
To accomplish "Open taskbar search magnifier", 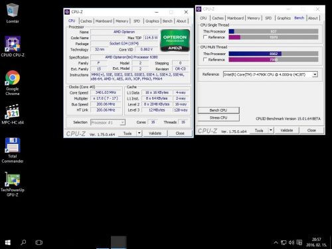I will pos(23,242).
